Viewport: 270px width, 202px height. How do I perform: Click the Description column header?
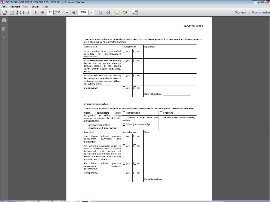[90, 47]
